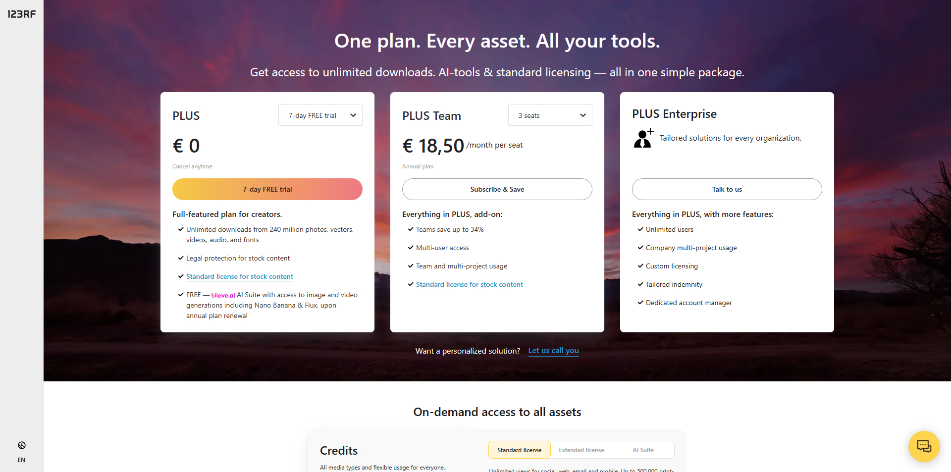Select the Standard license tab
The width and height of the screenshot is (951, 472).
(x=519, y=450)
